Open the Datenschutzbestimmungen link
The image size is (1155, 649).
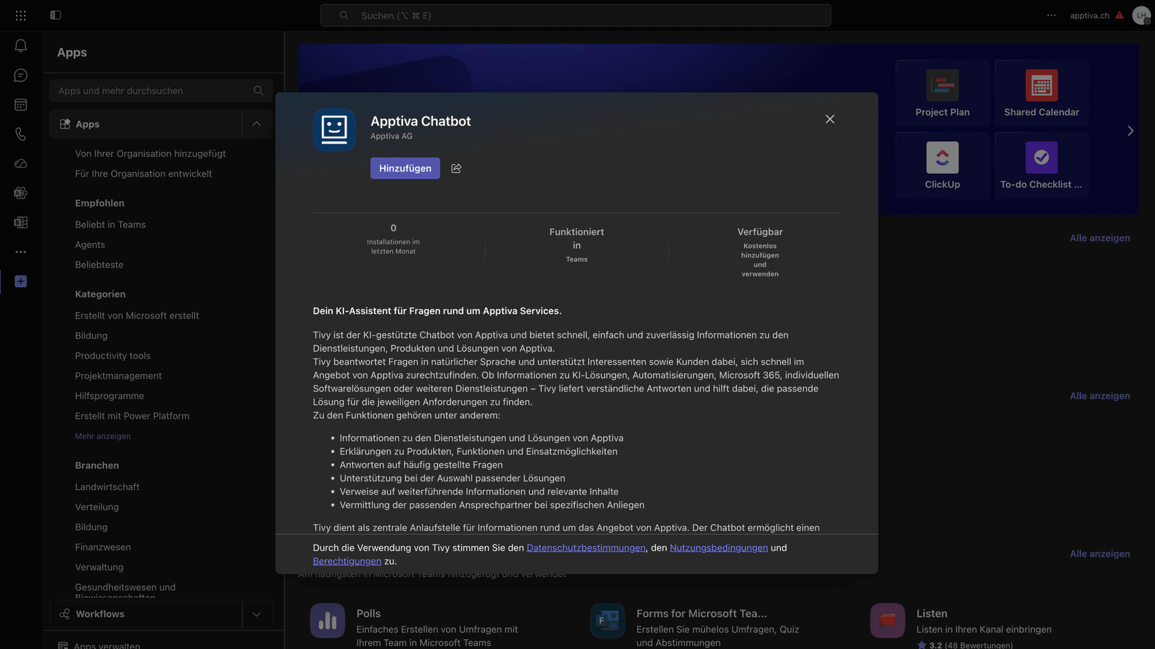(586, 548)
